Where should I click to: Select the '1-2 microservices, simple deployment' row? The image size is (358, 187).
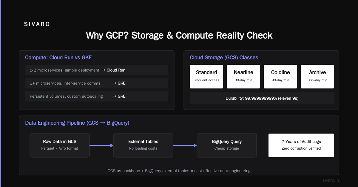point(97,70)
